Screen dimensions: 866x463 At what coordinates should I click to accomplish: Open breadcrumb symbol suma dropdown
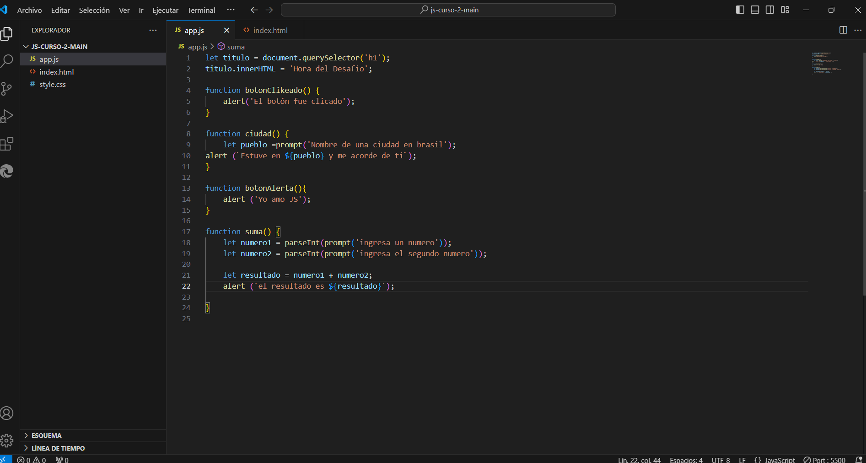click(x=231, y=47)
